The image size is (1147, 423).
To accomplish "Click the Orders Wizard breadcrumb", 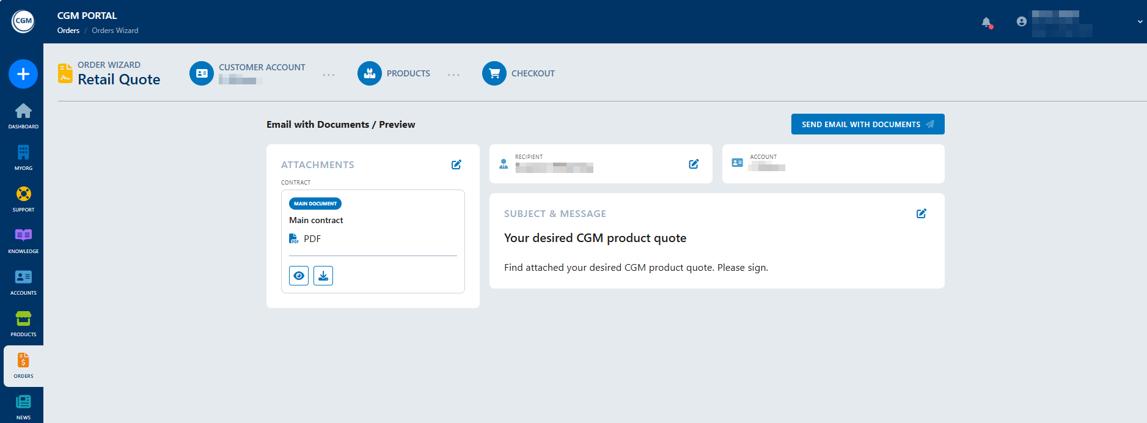I will (115, 31).
